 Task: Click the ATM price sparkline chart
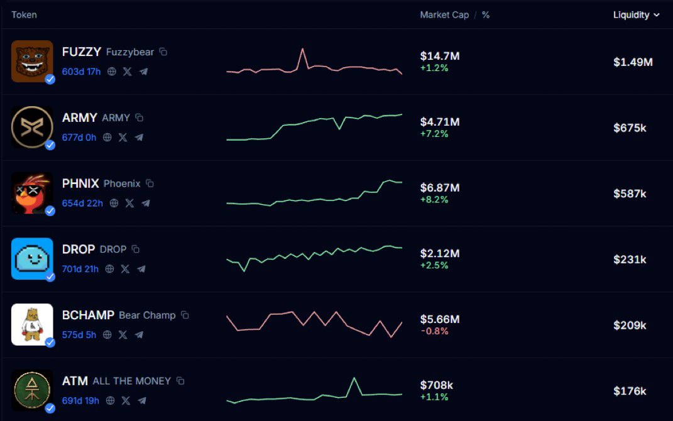pyautogui.click(x=314, y=391)
